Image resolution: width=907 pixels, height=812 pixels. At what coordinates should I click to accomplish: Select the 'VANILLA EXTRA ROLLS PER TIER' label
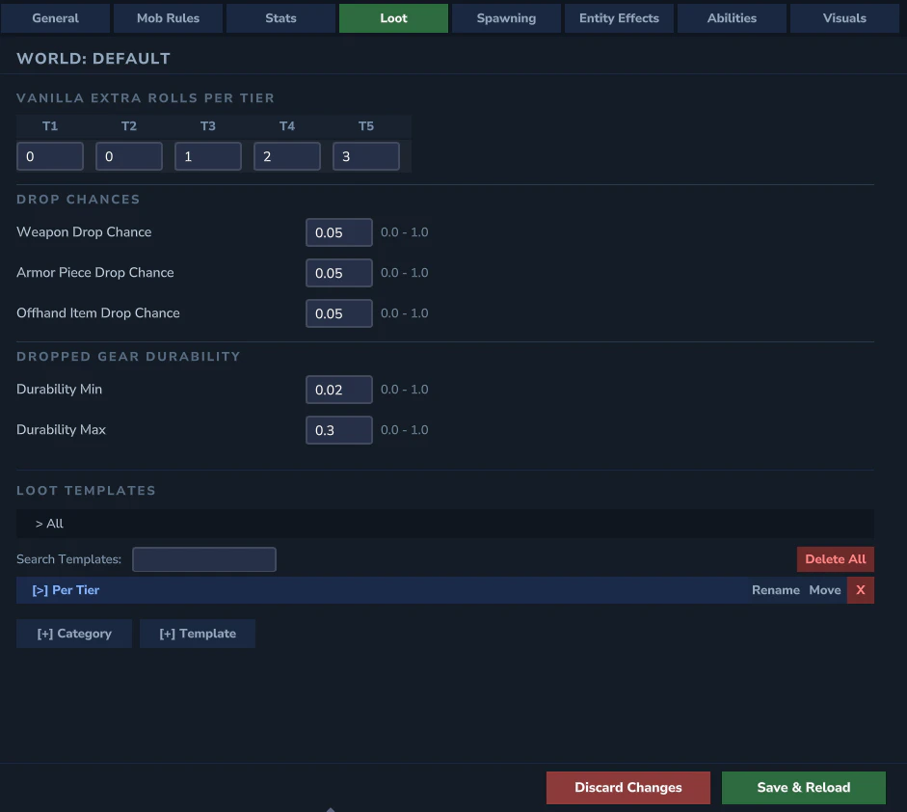(x=146, y=97)
